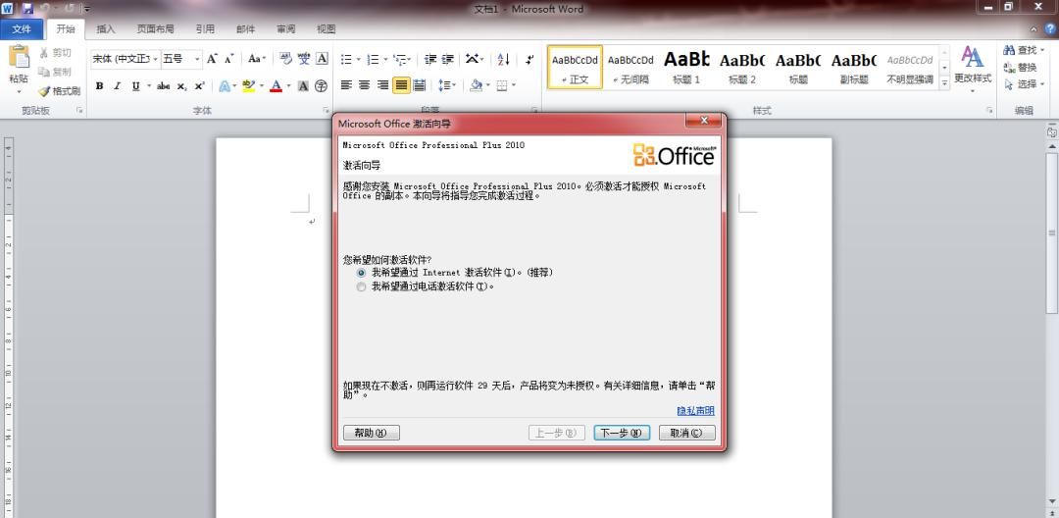Image resolution: width=1059 pixels, height=518 pixels.
Task: Click the Next (下一步) button in wizard
Action: pos(622,433)
